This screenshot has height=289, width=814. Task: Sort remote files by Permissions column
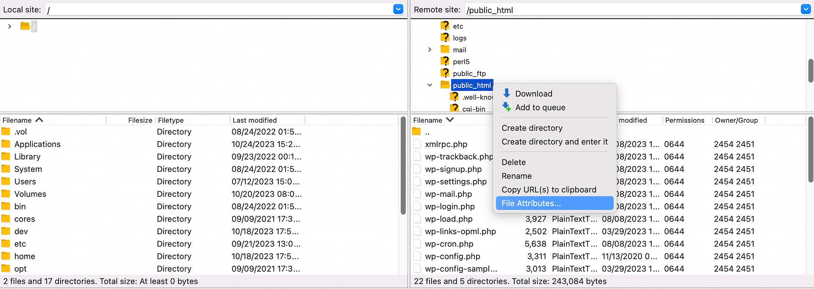pyautogui.click(x=684, y=120)
